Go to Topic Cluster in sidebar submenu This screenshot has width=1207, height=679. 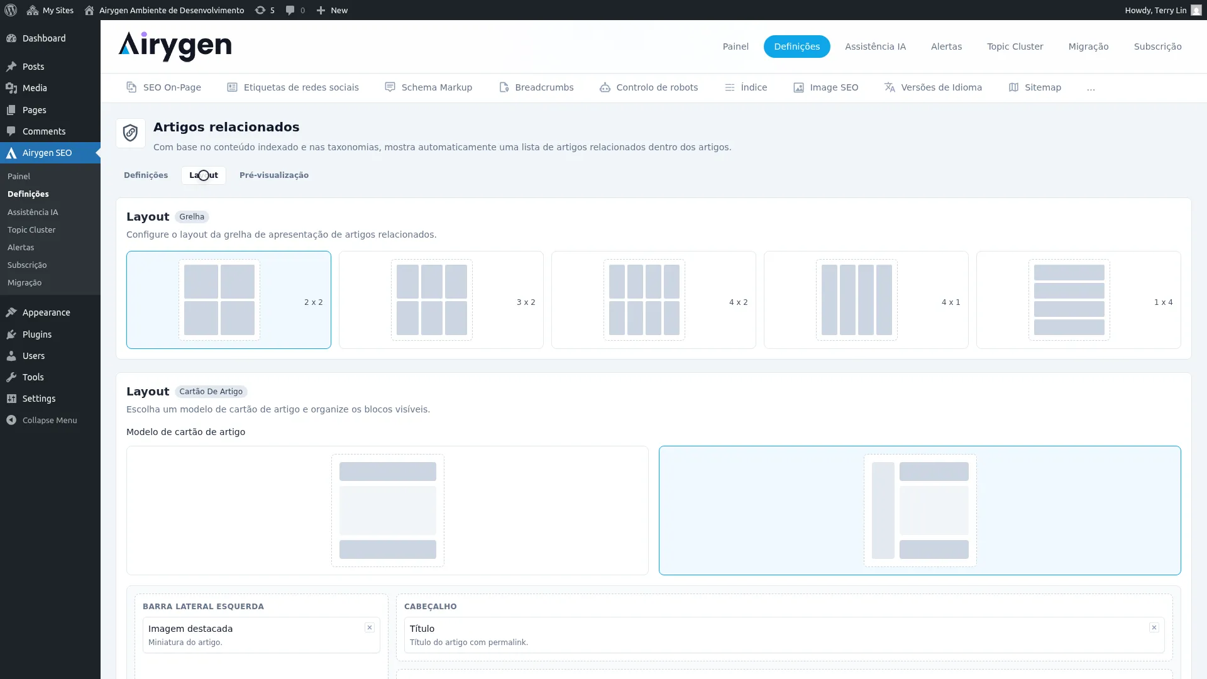point(31,230)
